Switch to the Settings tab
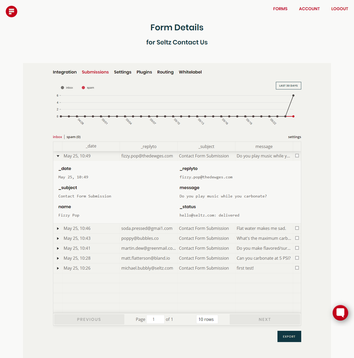The height and width of the screenshot is (358, 354). tap(123, 72)
